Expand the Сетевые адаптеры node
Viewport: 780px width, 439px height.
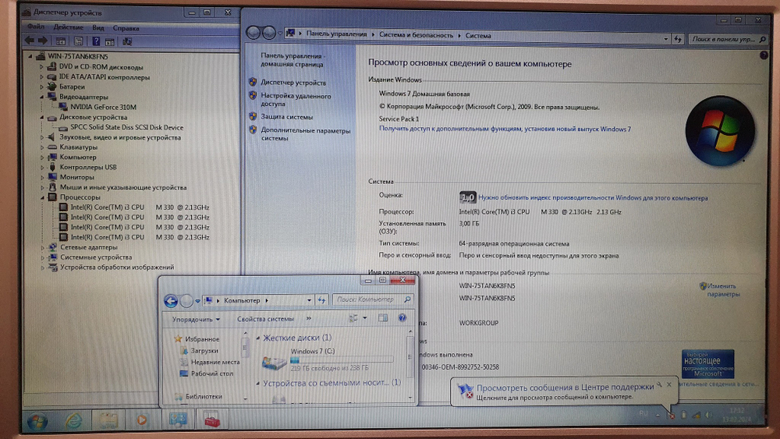pyautogui.click(x=42, y=247)
